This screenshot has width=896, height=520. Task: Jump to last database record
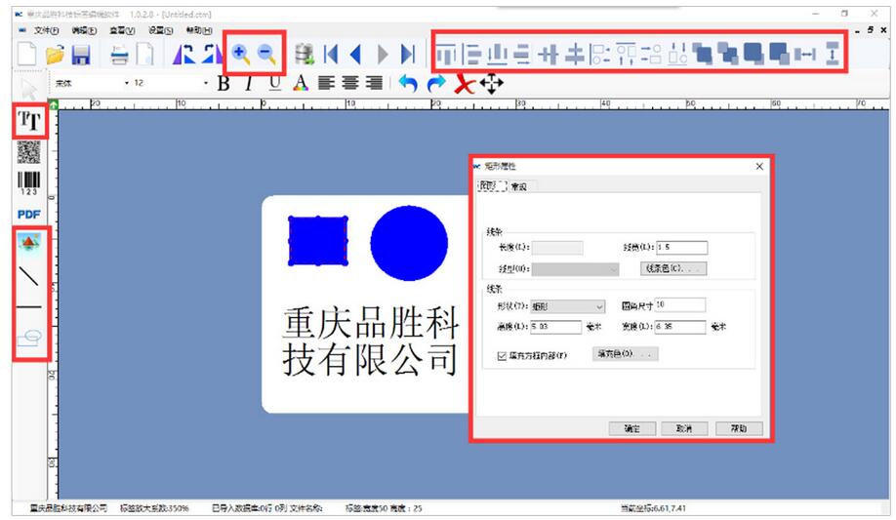(407, 55)
